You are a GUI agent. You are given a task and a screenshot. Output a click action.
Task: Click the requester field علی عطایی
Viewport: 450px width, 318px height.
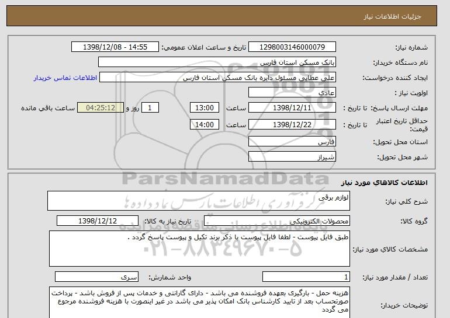[x=217, y=78]
